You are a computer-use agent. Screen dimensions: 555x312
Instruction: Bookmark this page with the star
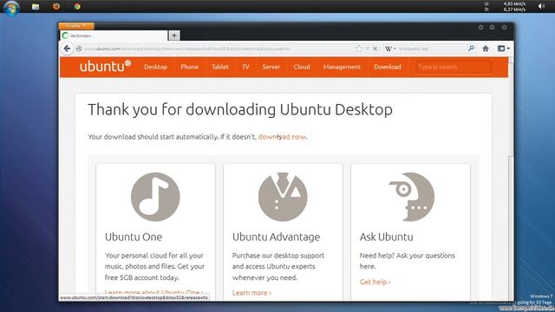pyautogui.click(x=358, y=49)
